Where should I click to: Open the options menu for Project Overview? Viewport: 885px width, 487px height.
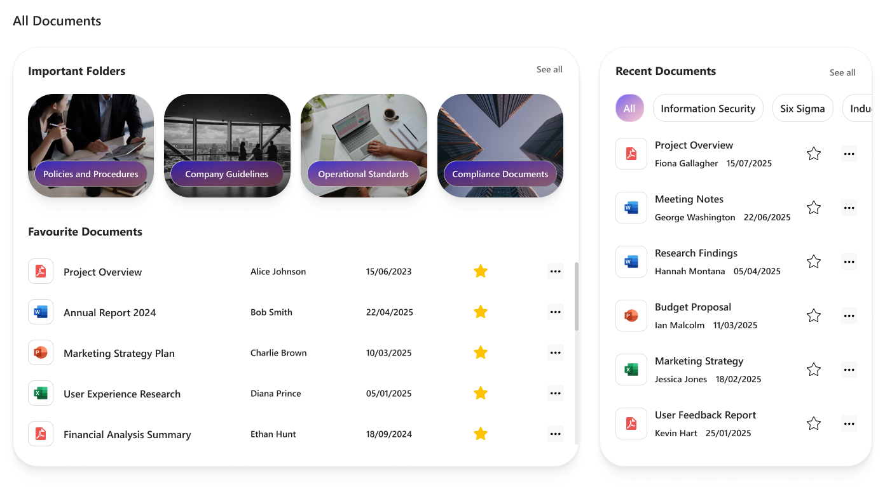(555, 271)
